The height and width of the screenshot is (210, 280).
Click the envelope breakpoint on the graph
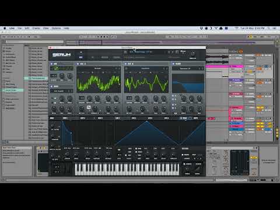[x=71, y=133]
